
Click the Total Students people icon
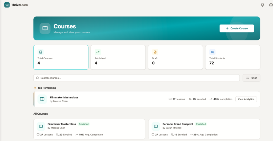tap(212, 52)
